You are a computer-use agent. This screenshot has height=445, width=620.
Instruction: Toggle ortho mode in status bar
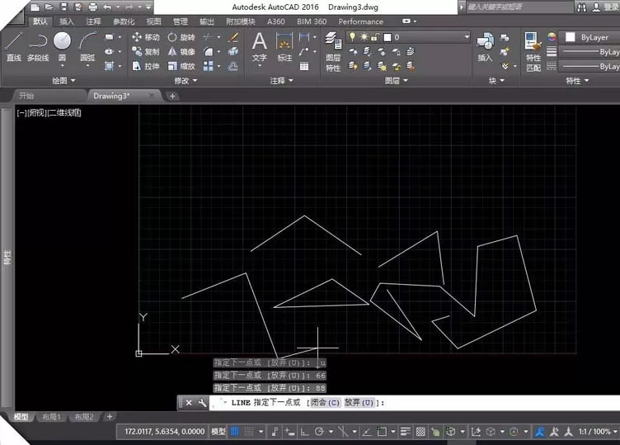[304, 432]
